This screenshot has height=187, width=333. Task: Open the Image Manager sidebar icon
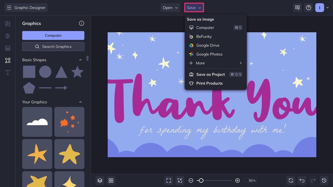[8, 24]
